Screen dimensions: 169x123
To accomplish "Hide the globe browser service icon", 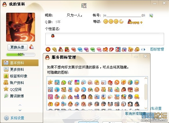I will [130, 82].
